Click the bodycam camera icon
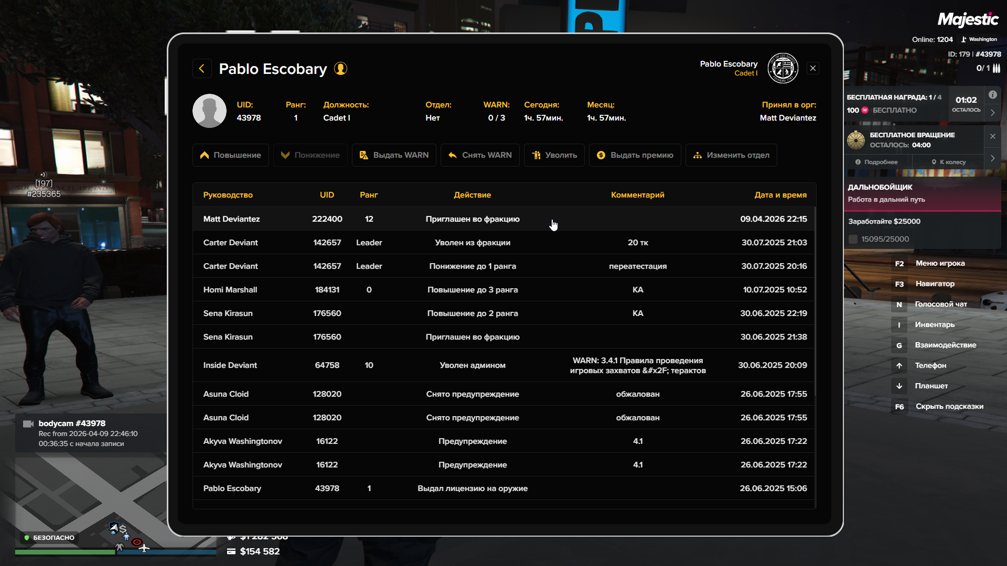Viewport: 1007px width, 566px height. [28, 424]
